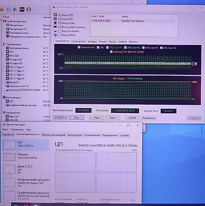The width and height of the screenshot is (205, 206).
Task: Click the fan icon next to Вентиляторы
Action: (4, 97)
